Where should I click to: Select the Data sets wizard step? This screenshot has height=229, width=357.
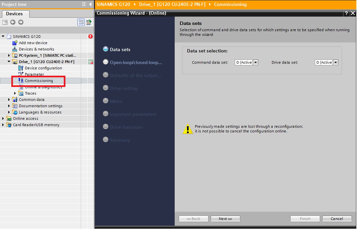[117, 49]
